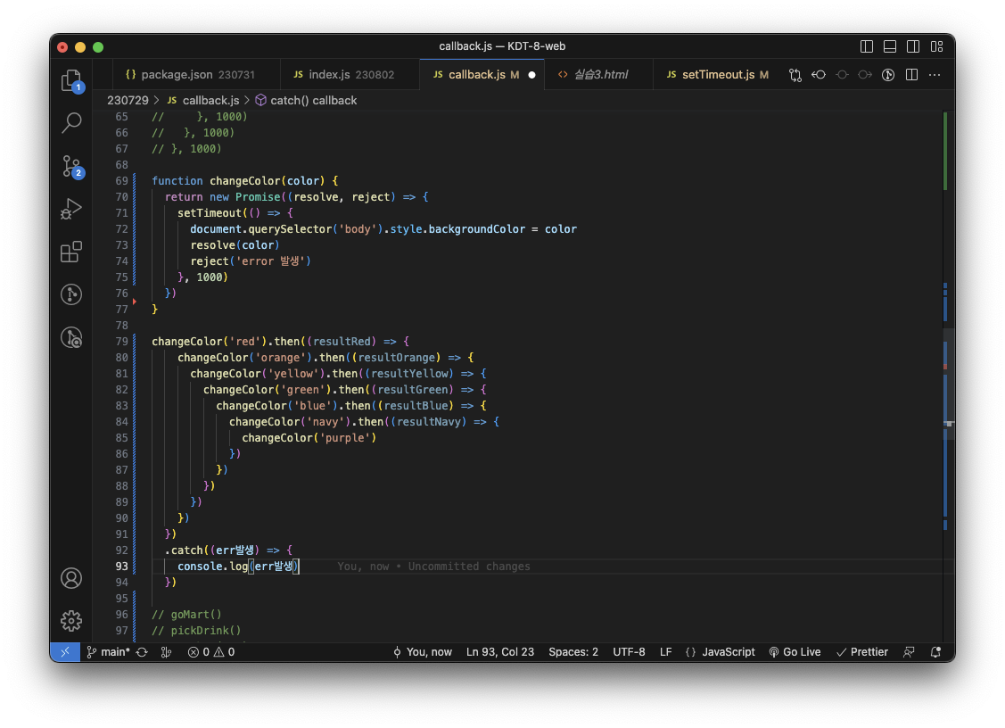Click line number 96 in gutter
Screen dimensions: 1005x728
point(122,615)
